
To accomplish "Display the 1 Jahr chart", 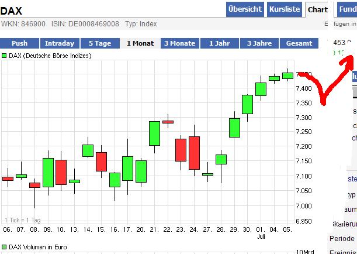I will [220, 43].
